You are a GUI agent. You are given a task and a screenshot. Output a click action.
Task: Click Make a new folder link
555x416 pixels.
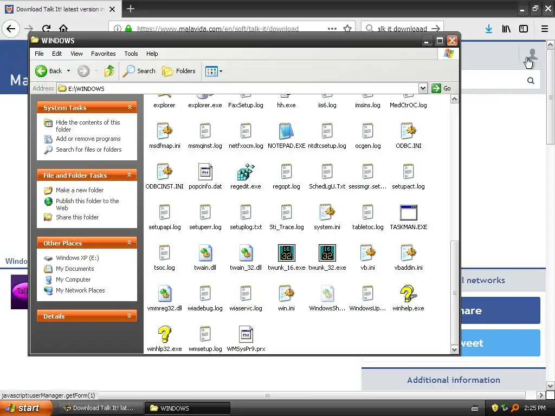coord(80,190)
